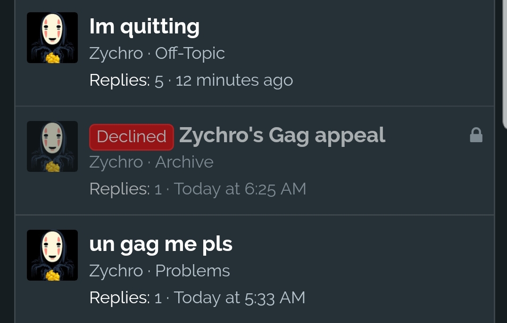
Task: Click "Replies: 1" on Gag appeal thread
Action: point(125,189)
